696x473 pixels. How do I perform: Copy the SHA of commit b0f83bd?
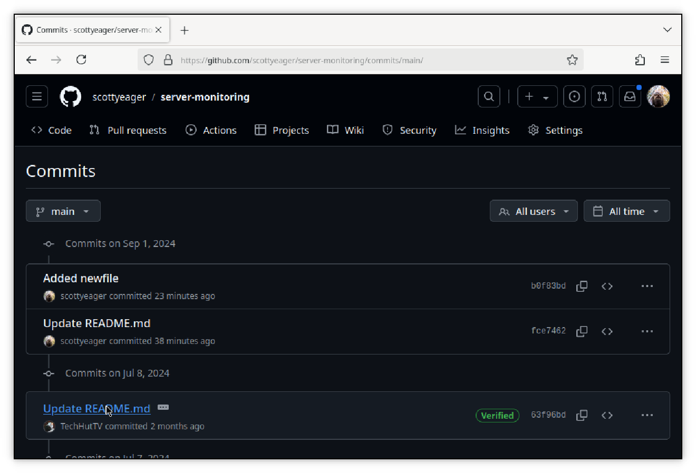point(582,286)
